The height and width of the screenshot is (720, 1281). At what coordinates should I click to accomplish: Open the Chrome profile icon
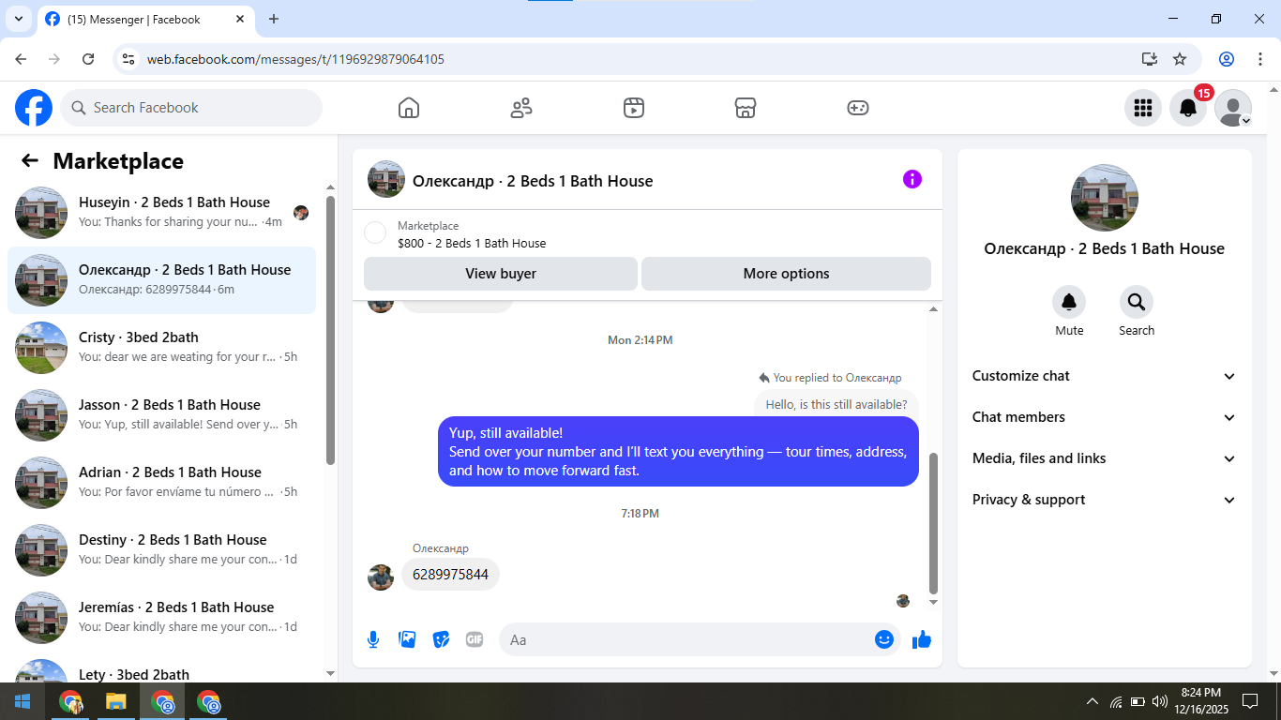[1227, 59]
